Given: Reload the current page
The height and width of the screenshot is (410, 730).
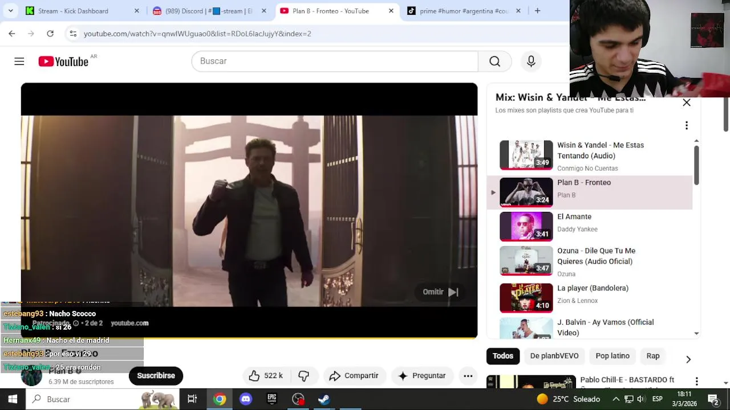Looking at the screenshot, I should pos(50,34).
